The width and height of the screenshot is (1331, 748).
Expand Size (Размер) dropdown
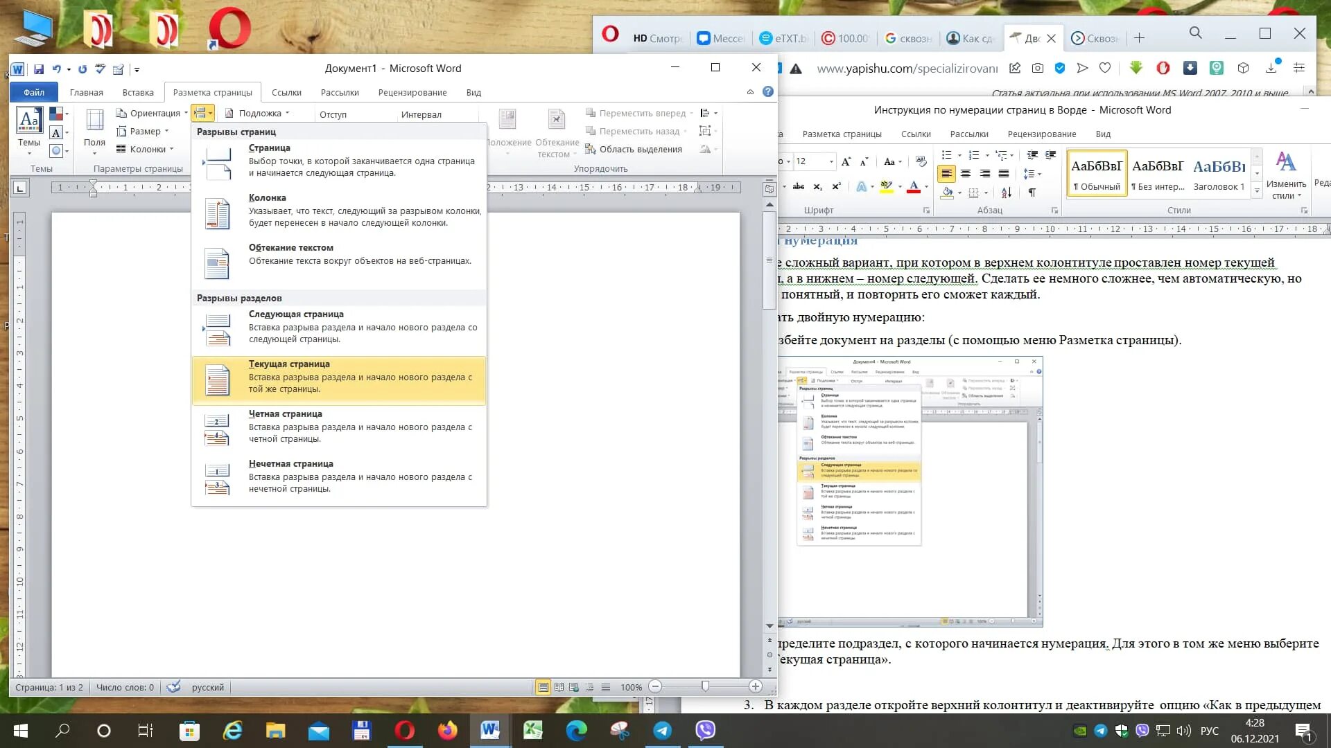click(142, 131)
